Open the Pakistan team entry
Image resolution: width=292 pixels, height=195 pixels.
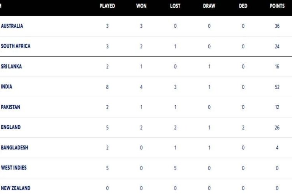tap(11, 107)
